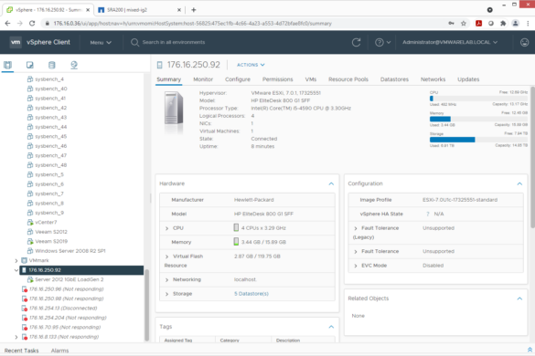
Task: Expand the CPU hardware row
Action: tap(166, 228)
